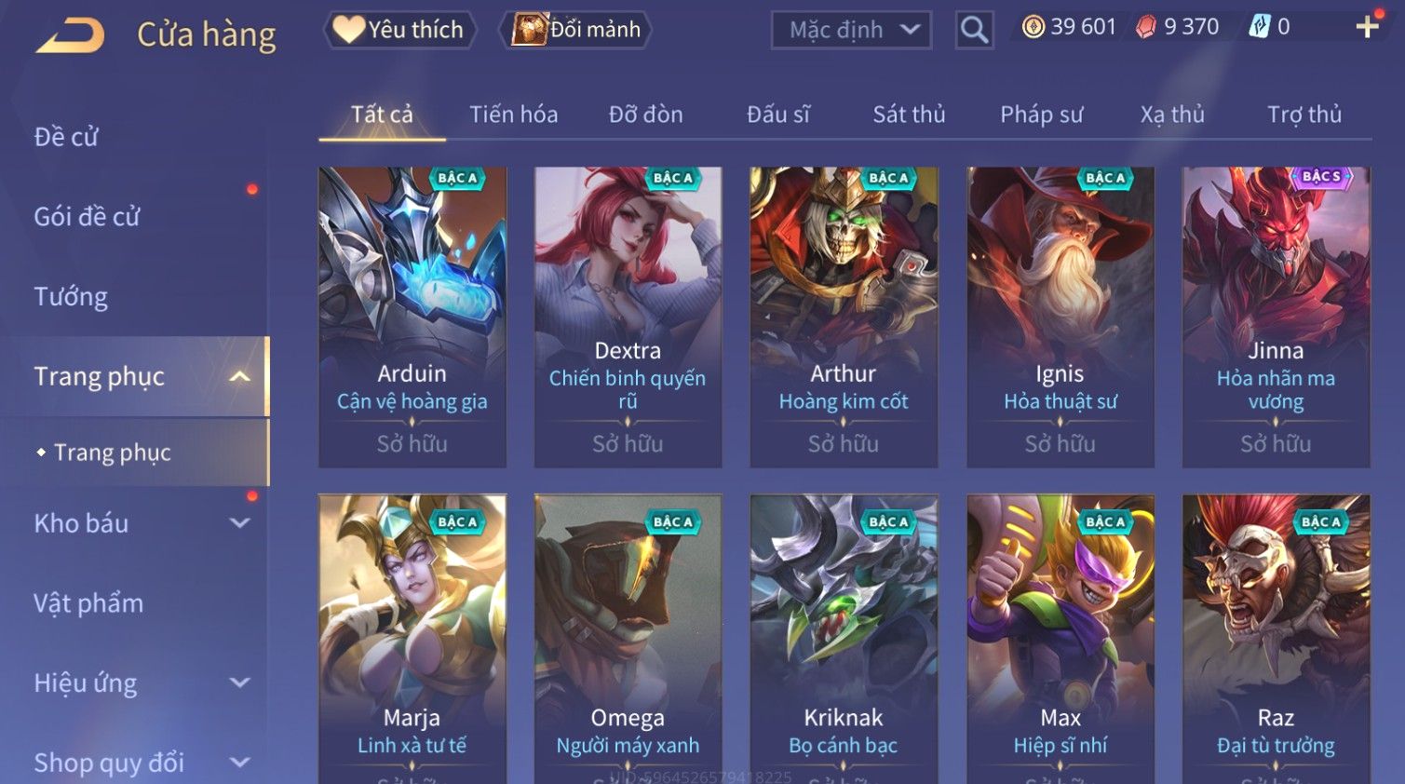
Task: Expand the Hiệu ứng sidebar section
Action: point(239,683)
